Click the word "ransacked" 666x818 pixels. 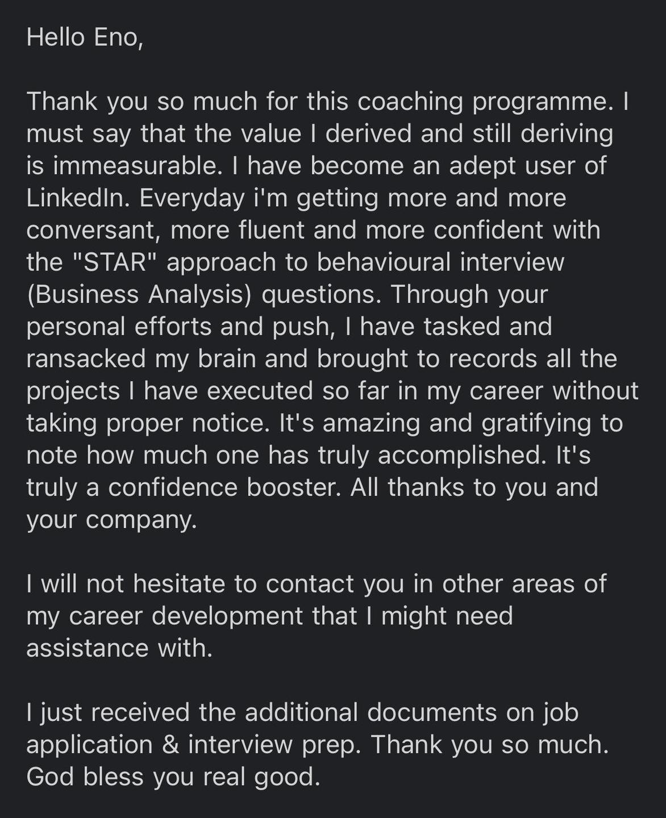[x=85, y=359]
